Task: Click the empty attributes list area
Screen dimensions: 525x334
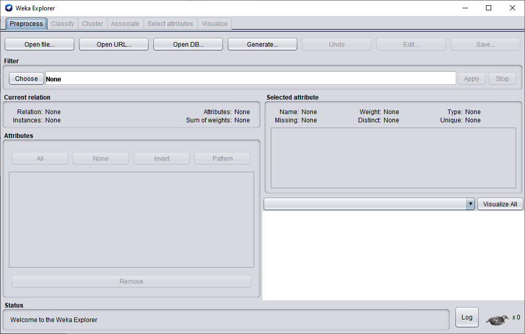Action: tap(132, 219)
